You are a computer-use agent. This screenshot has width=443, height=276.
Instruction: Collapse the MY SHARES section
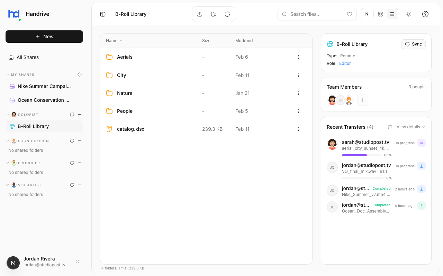pos(7,75)
